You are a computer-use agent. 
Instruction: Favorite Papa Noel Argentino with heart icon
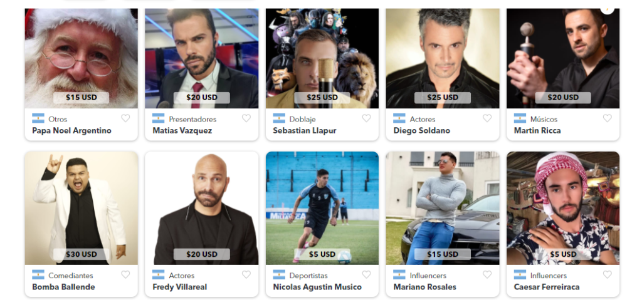coord(125,118)
